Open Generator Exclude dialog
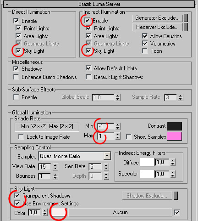This screenshot has width=198, height=221. pyautogui.click(x=158, y=18)
